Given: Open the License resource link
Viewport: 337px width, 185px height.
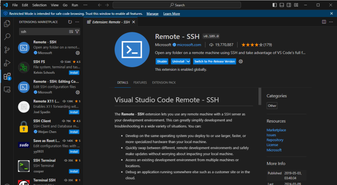Looking at the screenshot, I should pos(272,145).
